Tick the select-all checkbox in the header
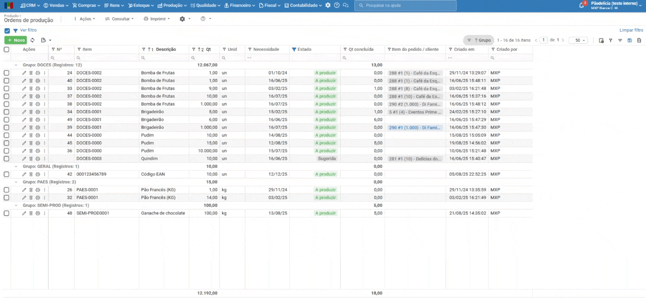Image resolution: width=646 pixels, height=298 pixels. 7,49
